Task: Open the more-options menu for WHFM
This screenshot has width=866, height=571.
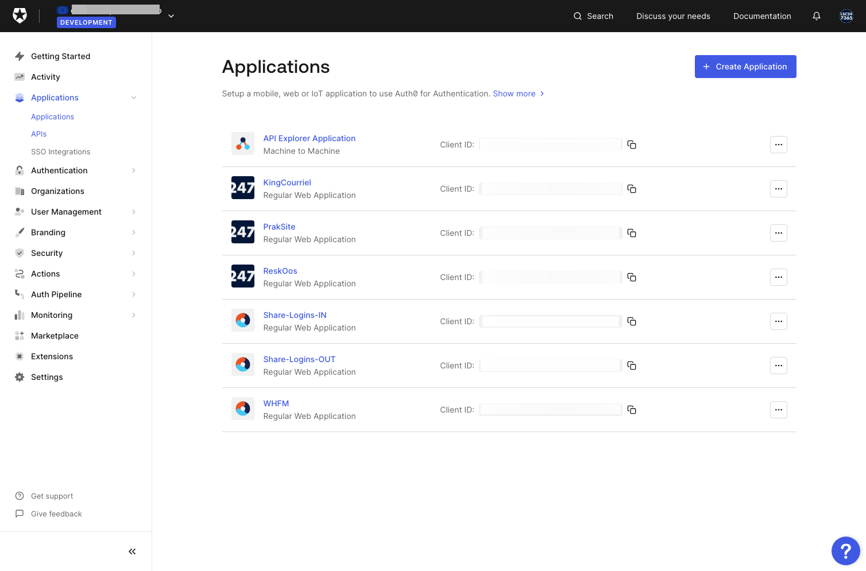Action: [x=779, y=410]
